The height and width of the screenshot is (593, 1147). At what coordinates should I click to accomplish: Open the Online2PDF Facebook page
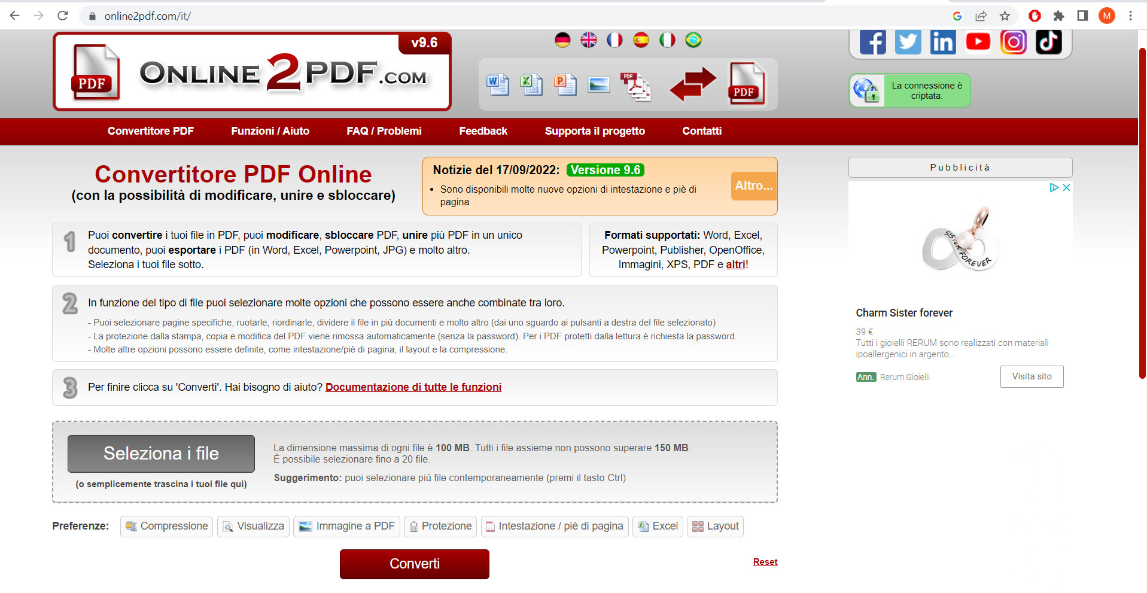pyautogui.click(x=872, y=41)
